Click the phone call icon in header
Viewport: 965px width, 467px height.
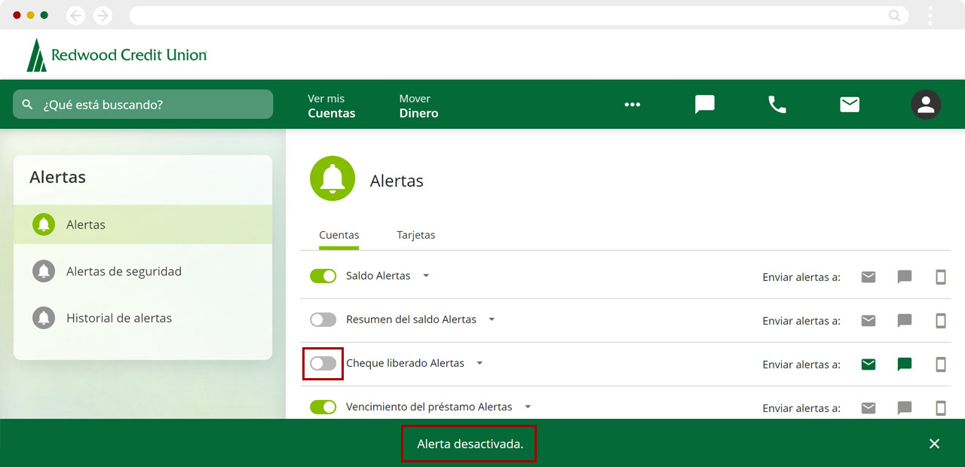click(x=777, y=105)
